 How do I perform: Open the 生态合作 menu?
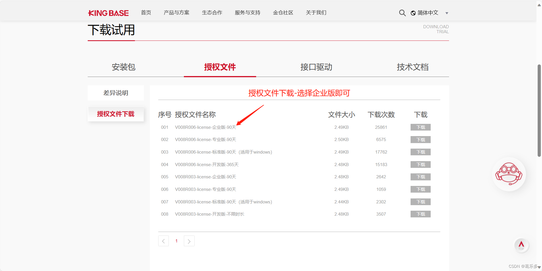[x=212, y=13]
